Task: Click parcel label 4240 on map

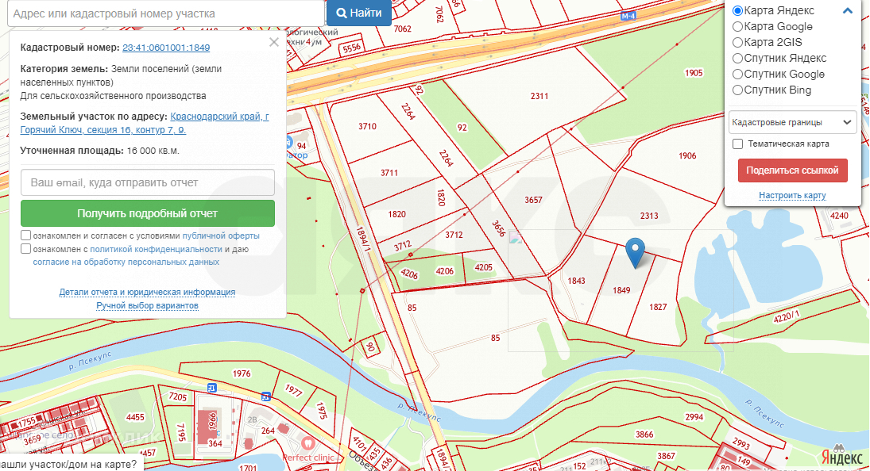Action: [839, 216]
